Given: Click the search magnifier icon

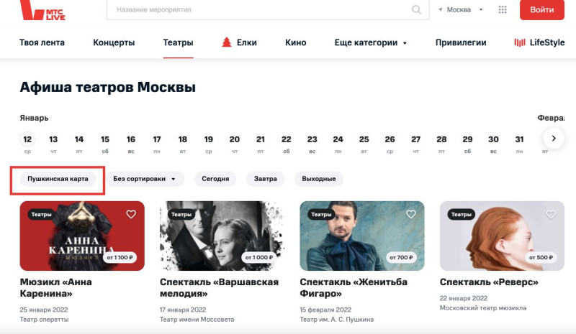Looking at the screenshot, I should pyautogui.click(x=416, y=10).
